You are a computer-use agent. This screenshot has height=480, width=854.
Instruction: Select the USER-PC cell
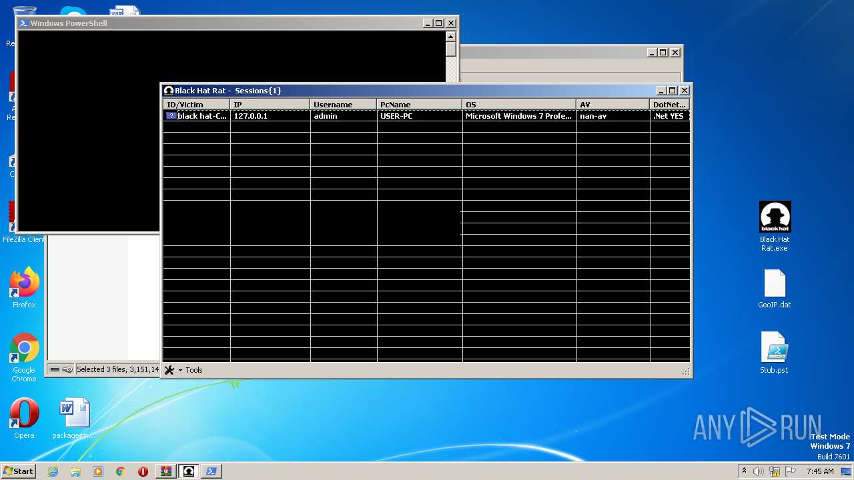[420, 116]
